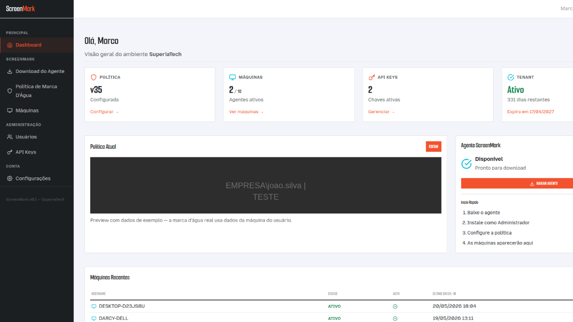Follow the Gerenciar link
The height and width of the screenshot is (322, 573).
pyautogui.click(x=382, y=112)
